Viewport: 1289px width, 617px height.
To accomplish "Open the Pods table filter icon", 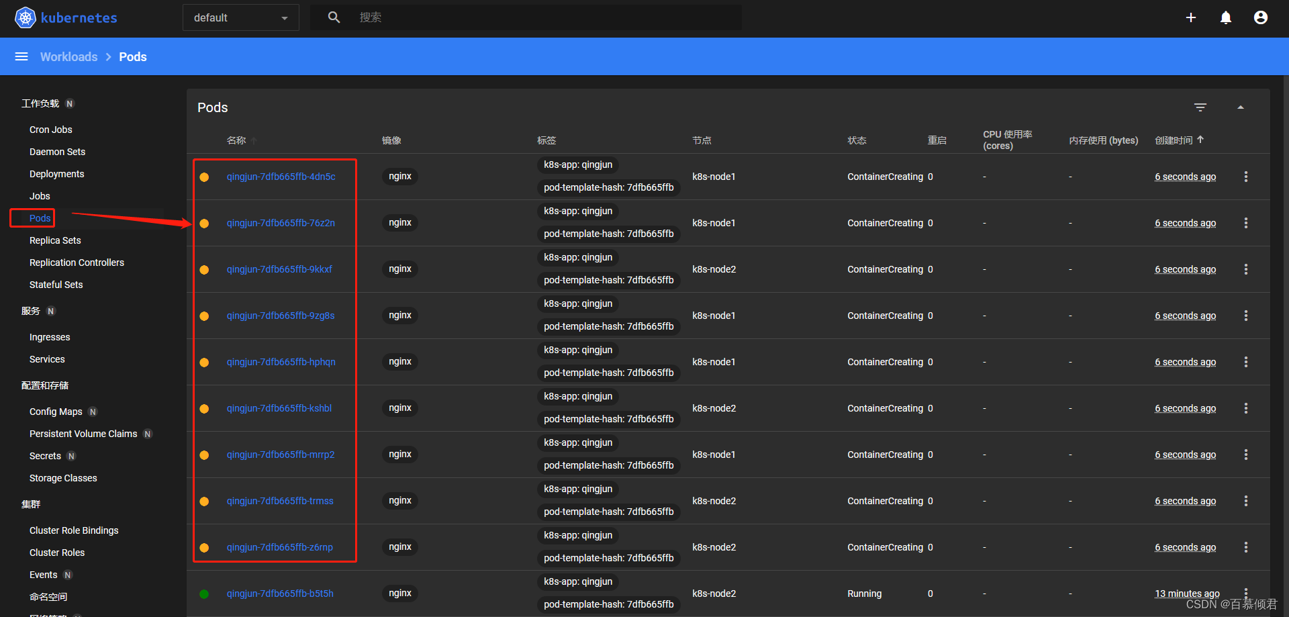I will click(x=1200, y=107).
